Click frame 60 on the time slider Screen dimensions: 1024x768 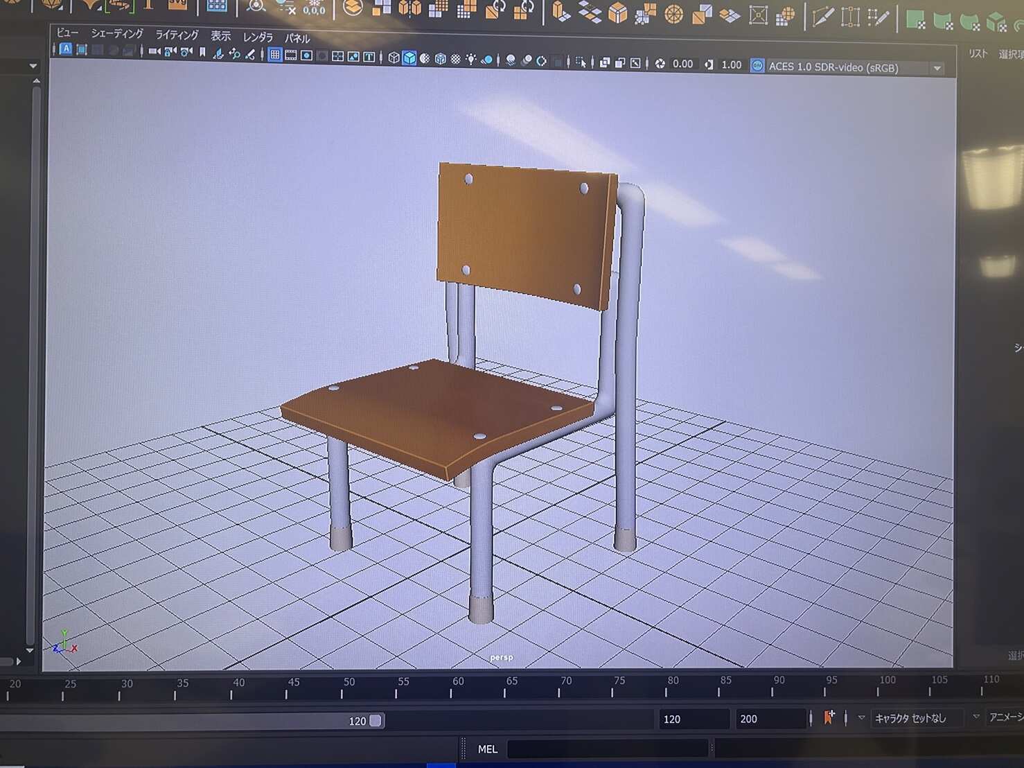[456, 686]
